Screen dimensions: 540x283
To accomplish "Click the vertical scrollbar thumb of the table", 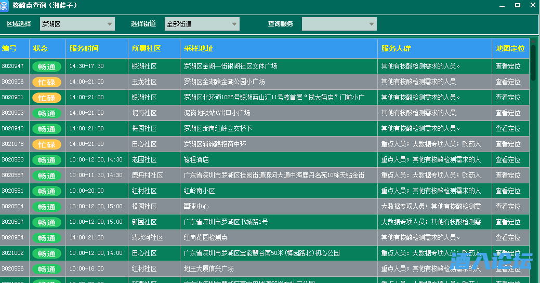I will point(533,62).
